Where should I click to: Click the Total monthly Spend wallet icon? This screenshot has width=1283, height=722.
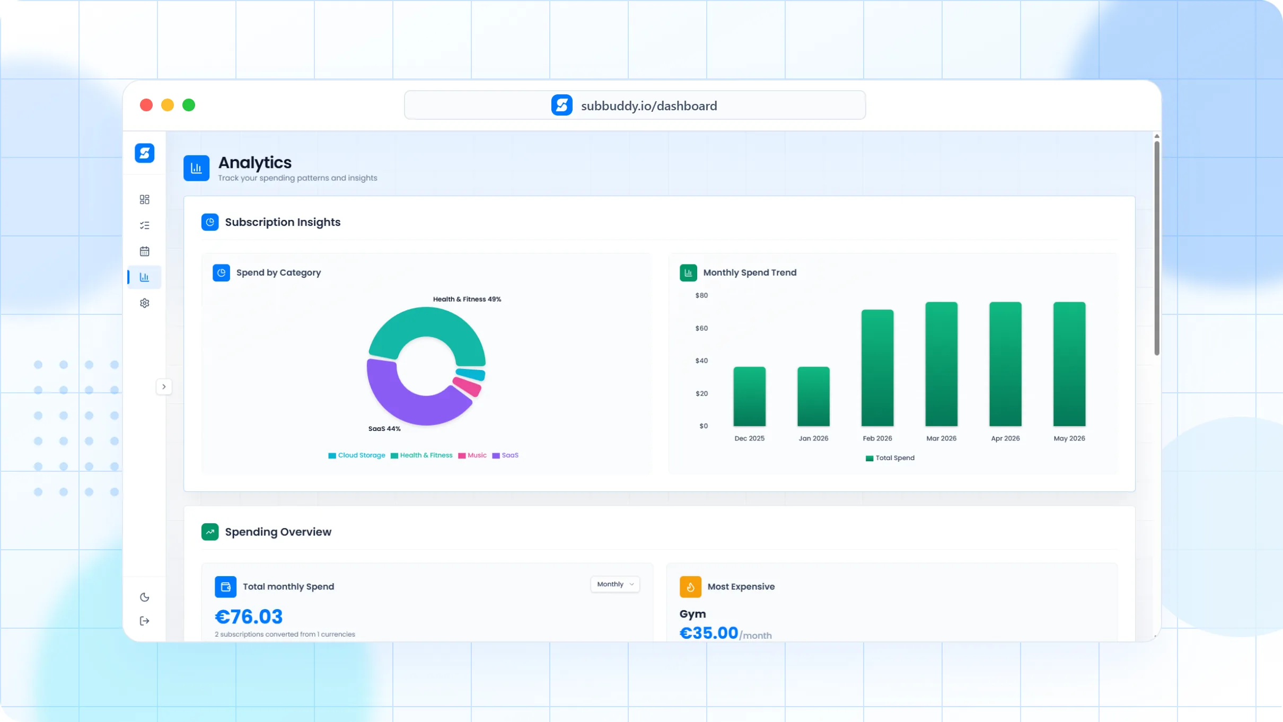(225, 587)
